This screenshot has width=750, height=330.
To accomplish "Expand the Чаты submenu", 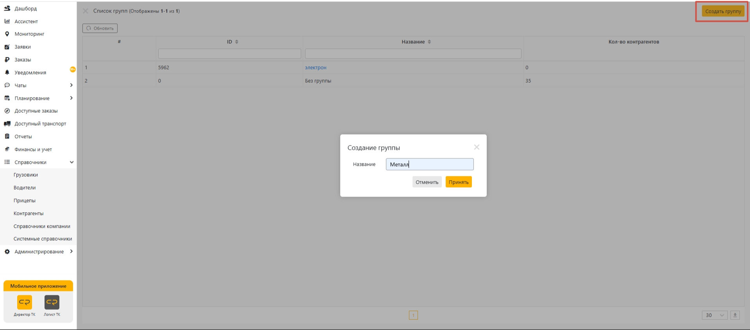I will tap(71, 85).
